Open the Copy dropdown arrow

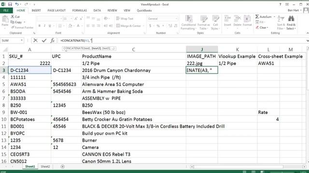point(25,22)
